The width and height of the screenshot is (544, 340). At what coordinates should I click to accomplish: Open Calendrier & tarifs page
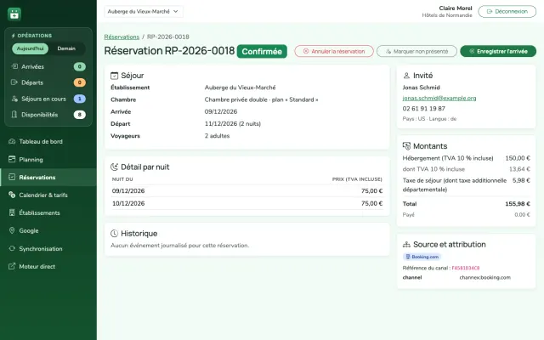click(48, 195)
